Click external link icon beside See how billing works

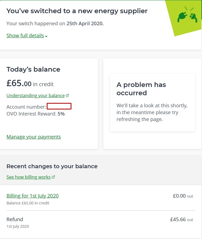click(53, 177)
